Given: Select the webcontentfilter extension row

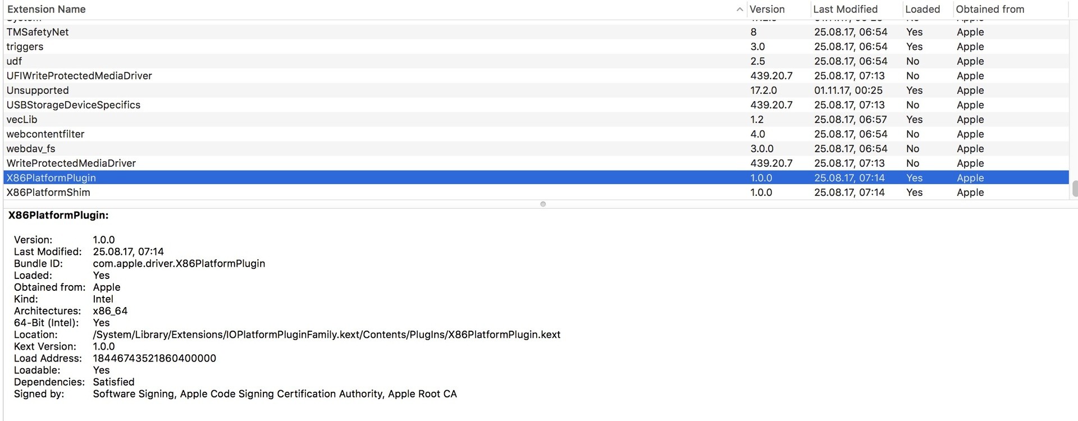Looking at the screenshot, I should point(536,134).
